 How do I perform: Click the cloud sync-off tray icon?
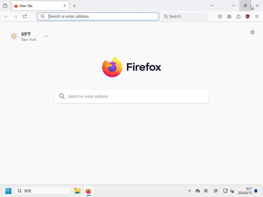(x=198, y=191)
